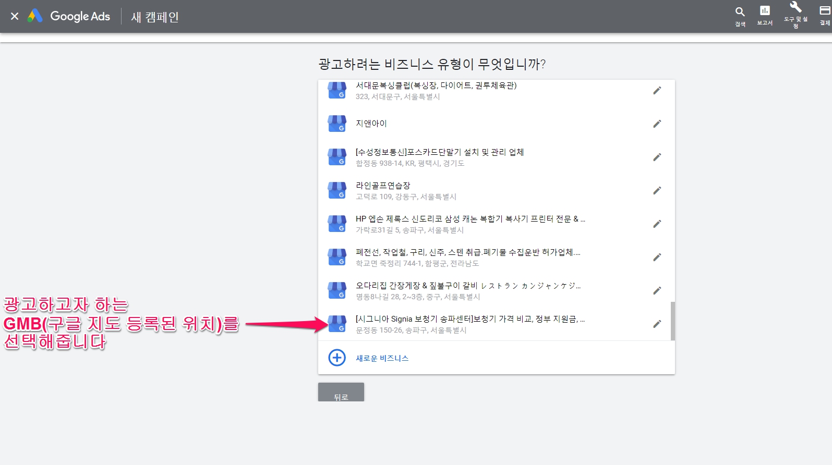Click the store icon for 지앤아이
Viewport: 832px width, 465px height.
coord(337,124)
